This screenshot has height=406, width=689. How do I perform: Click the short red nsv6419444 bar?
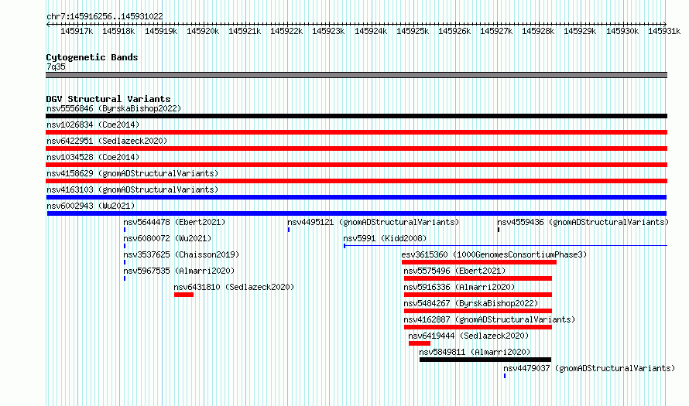click(419, 343)
